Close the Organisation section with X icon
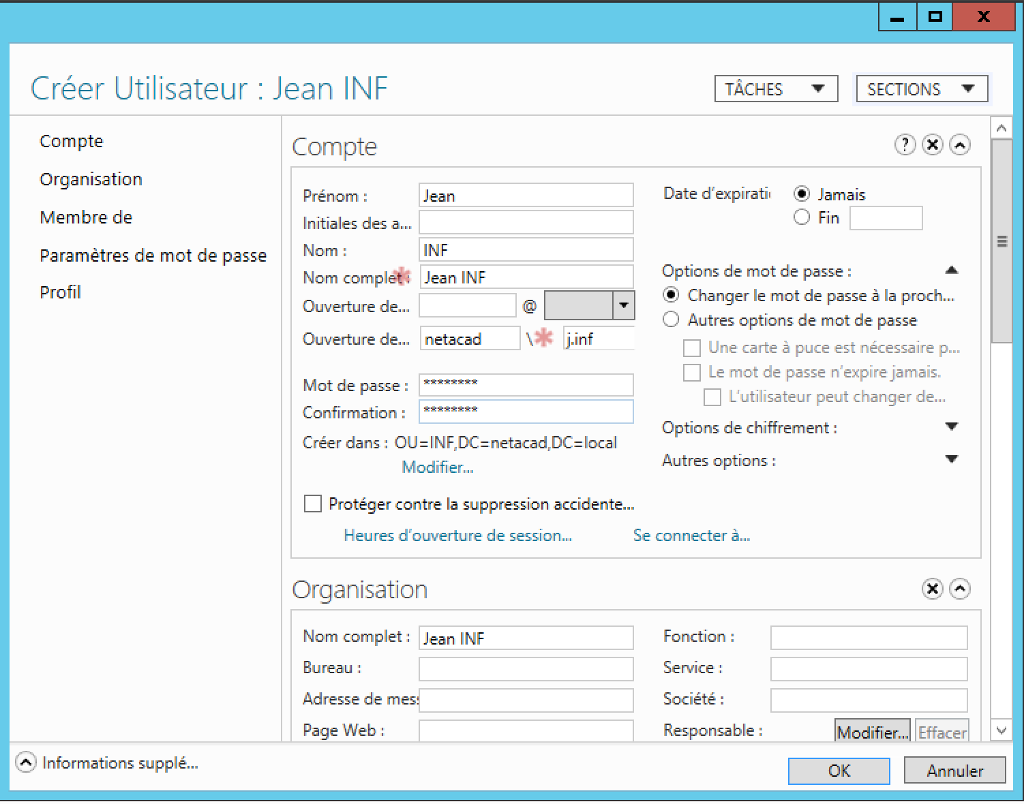Screen dimensions: 1024x804 (x=932, y=589)
